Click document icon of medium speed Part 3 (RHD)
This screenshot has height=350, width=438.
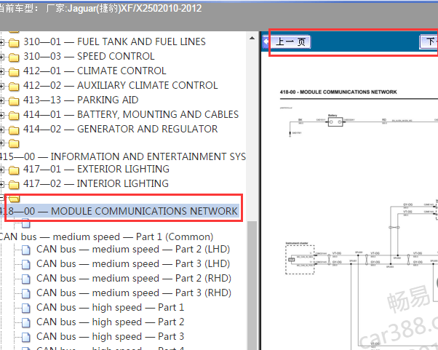tap(26, 293)
